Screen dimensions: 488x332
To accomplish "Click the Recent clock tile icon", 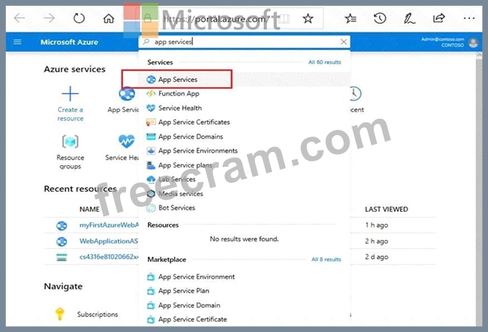I will pyautogui.click(x=355, y=94).
